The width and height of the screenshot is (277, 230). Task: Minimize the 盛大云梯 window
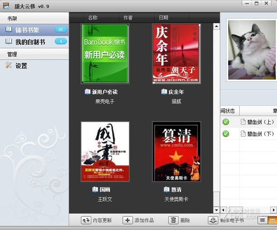[247, 3]
